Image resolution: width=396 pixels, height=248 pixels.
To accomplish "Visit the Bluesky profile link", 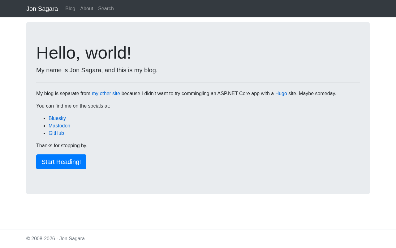I will [57, 118].
